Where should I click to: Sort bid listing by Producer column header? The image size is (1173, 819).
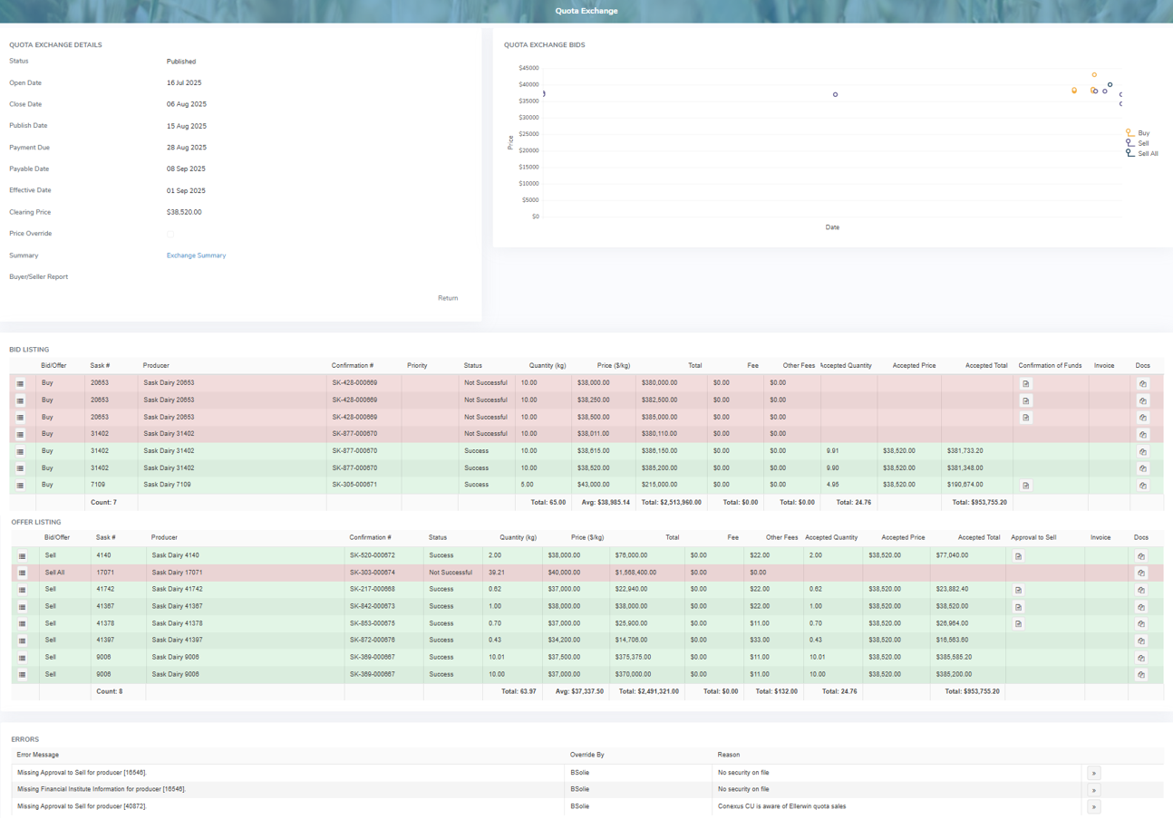pos(156,365)
